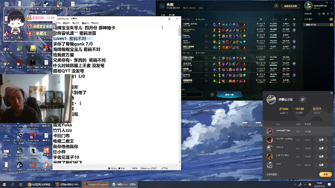Open the View menu in Notepad
This screenshot has height=188, width=335.
click(85, 23)
